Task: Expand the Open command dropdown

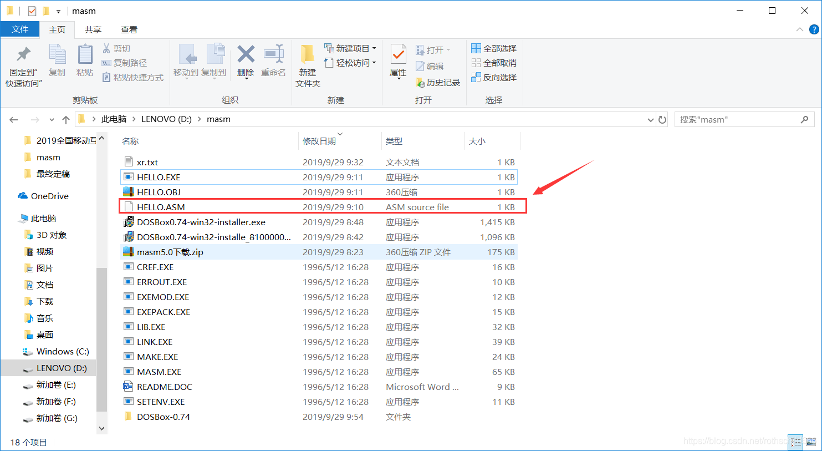Action: pos(448,50)
